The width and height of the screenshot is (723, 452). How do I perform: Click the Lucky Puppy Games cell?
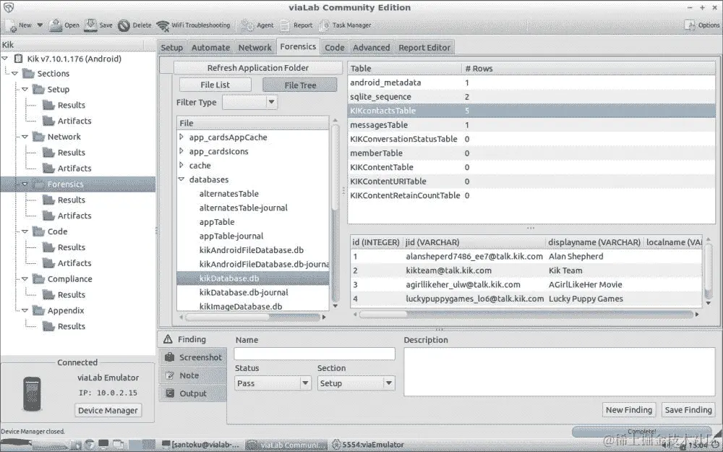pyautogui.click(x=586, y=299)
